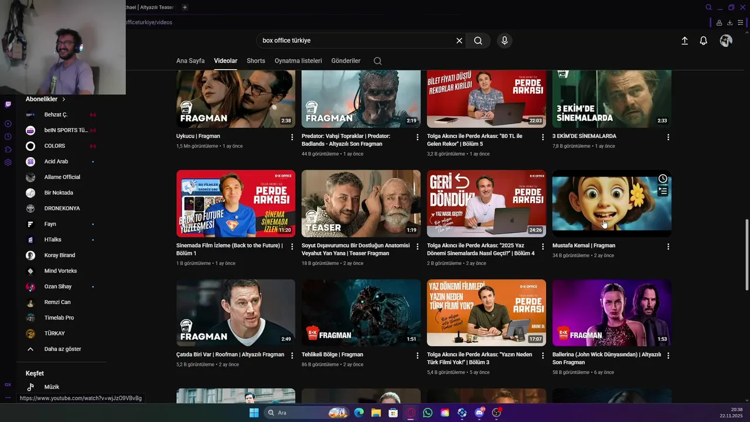Click the browser address bar URL
750x422 pixels.
(149, 22)
